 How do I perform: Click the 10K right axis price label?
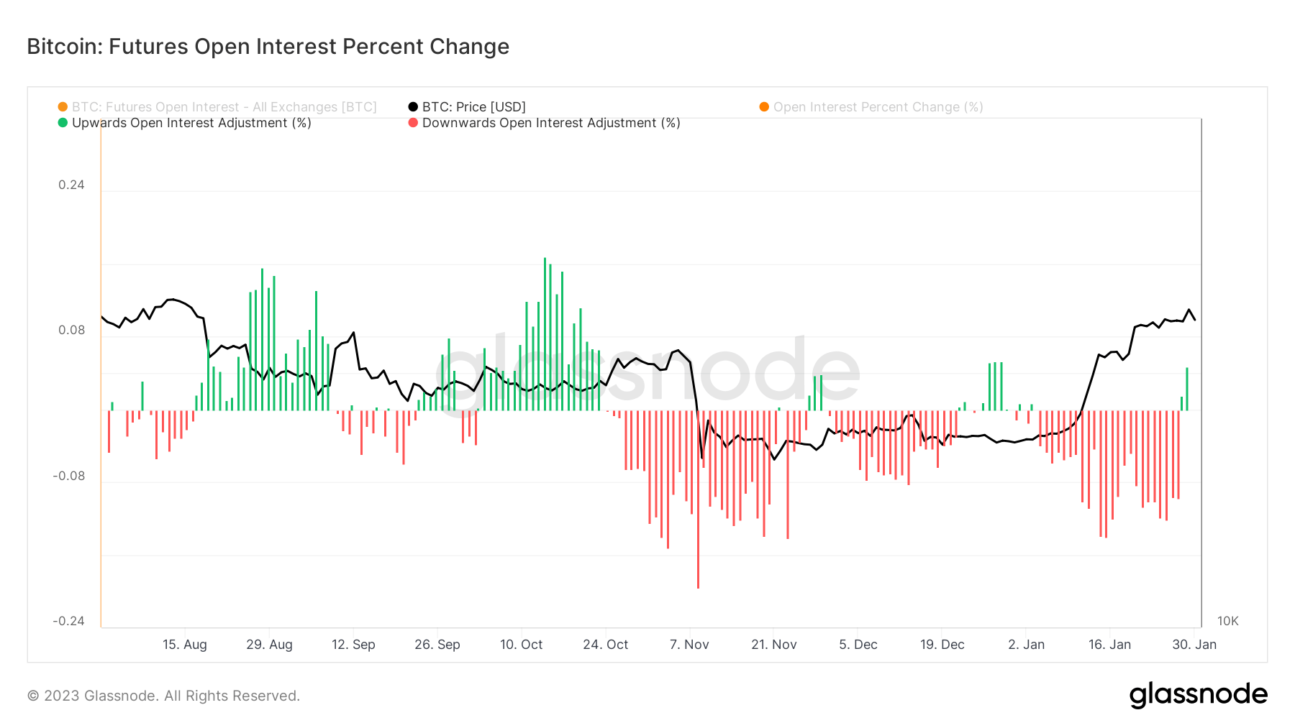(1227, 621)
